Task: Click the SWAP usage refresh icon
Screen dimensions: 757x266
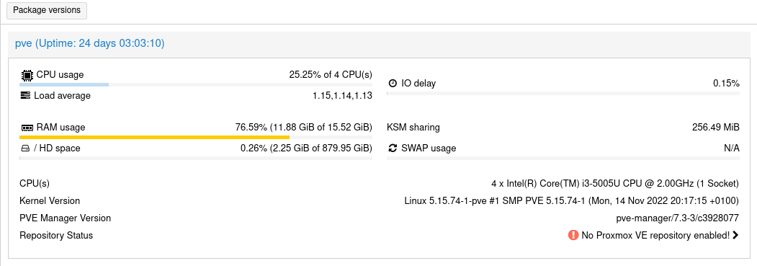Action: tap(393, 148)
